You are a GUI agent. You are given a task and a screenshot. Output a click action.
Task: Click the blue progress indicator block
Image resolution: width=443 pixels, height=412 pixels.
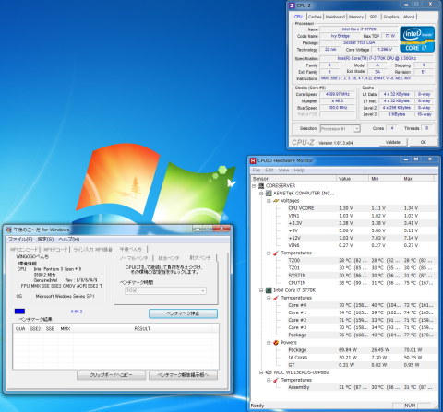pyautogui.click(x=19, y=312)
